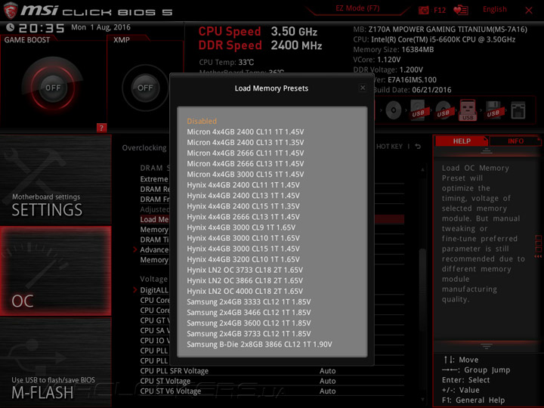Select the Load Memory Presets row behind dialog
Image resolution: width=544 pixels, height=408 pixels.
pos(272,219)
